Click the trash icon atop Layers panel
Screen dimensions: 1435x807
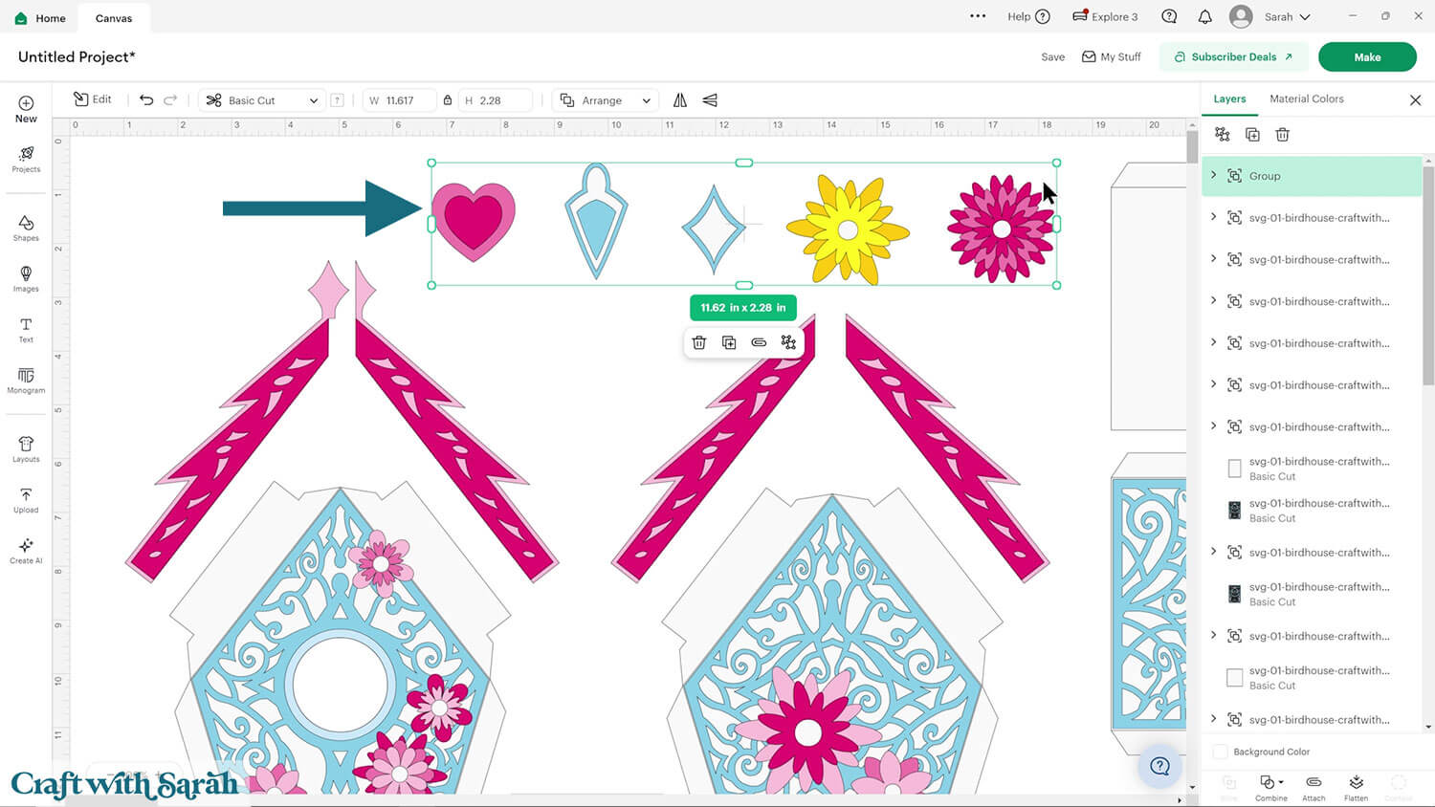(1283, 135)
